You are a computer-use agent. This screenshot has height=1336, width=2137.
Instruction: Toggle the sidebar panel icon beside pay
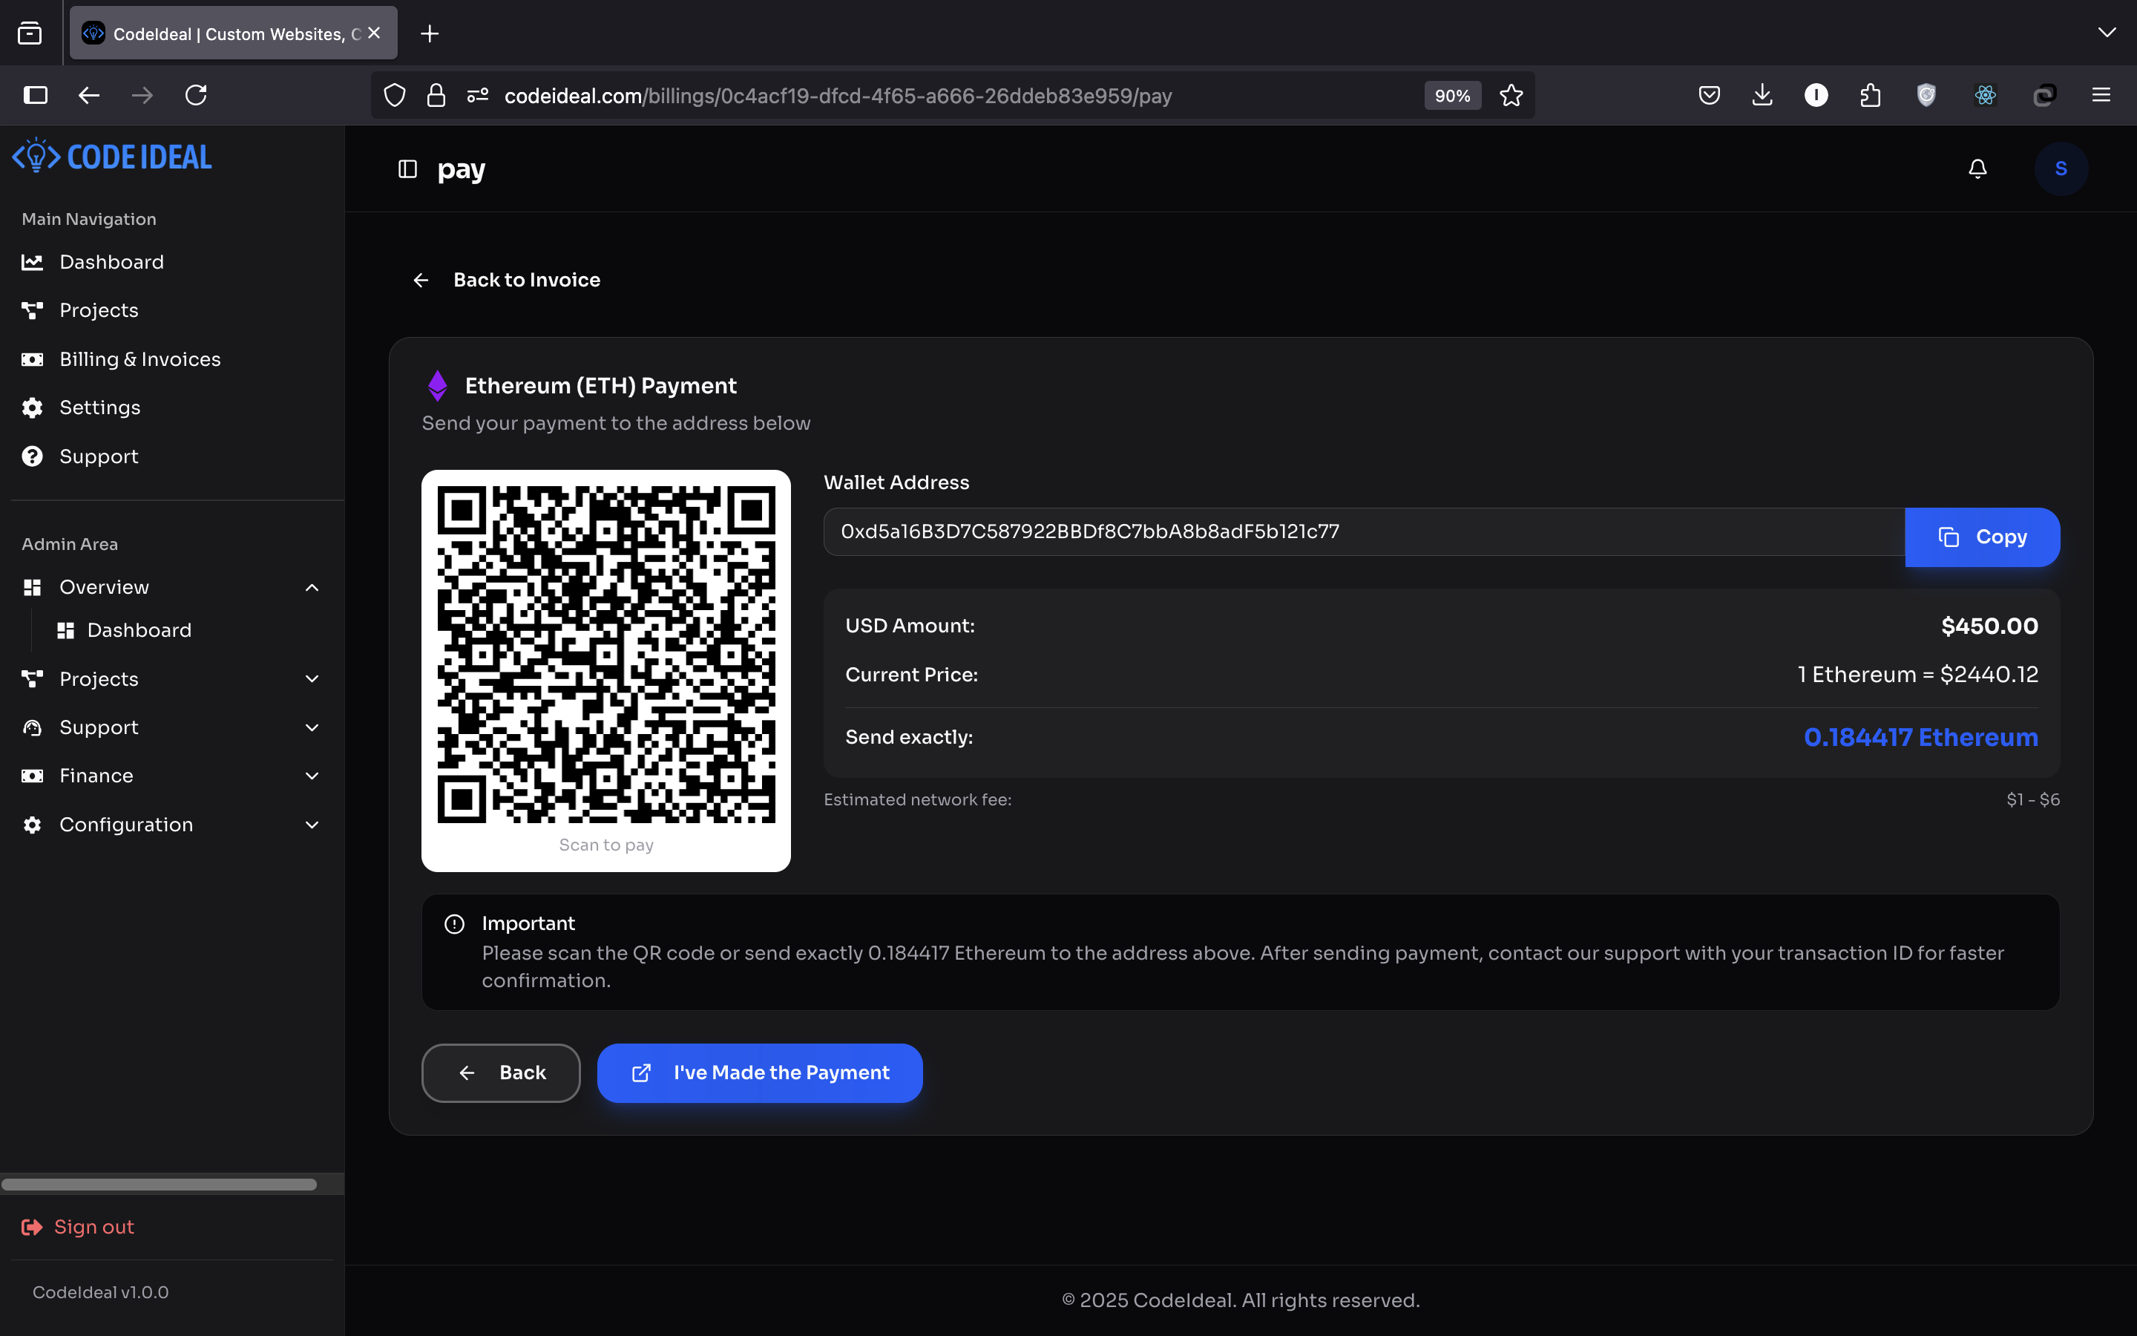(407, 168)
